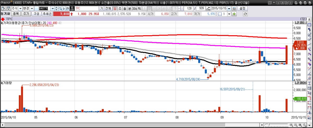313x128 pixels.
Task: Click the 4,710(2015/08/24) low label
Action: click(188, 79)
